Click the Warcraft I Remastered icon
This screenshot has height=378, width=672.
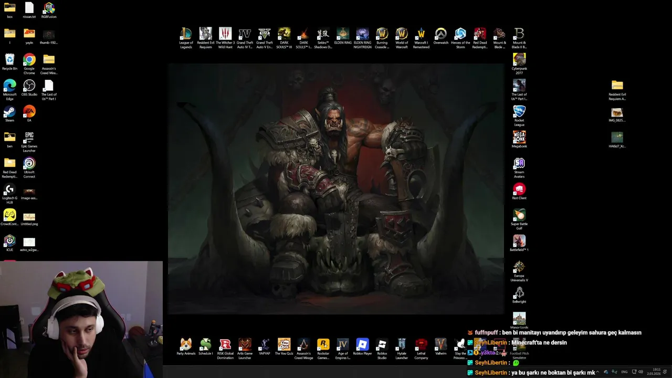421,38
